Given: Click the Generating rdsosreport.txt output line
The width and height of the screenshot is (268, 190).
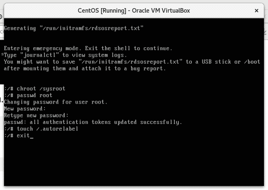Looking at the screenshot, I should [x=73, y=28].
